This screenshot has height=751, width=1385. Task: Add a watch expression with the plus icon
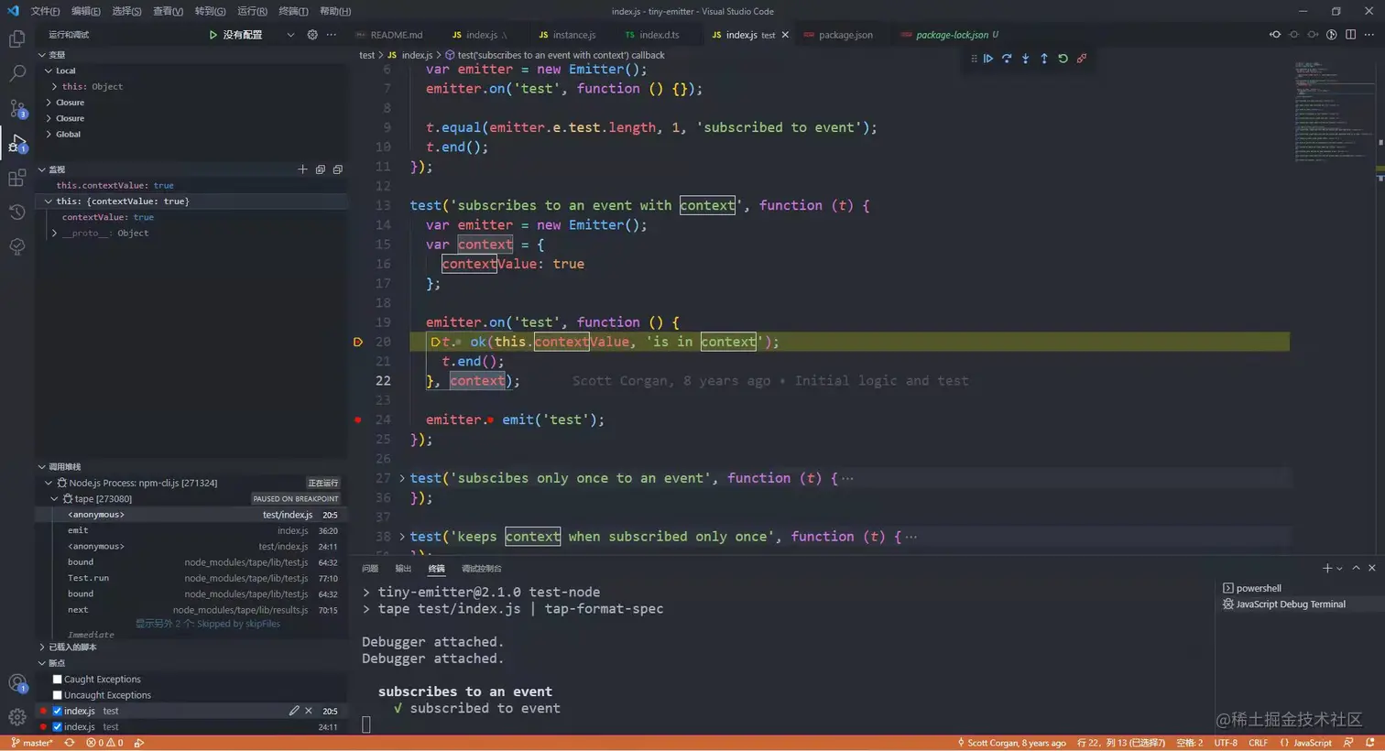(302, 169)
